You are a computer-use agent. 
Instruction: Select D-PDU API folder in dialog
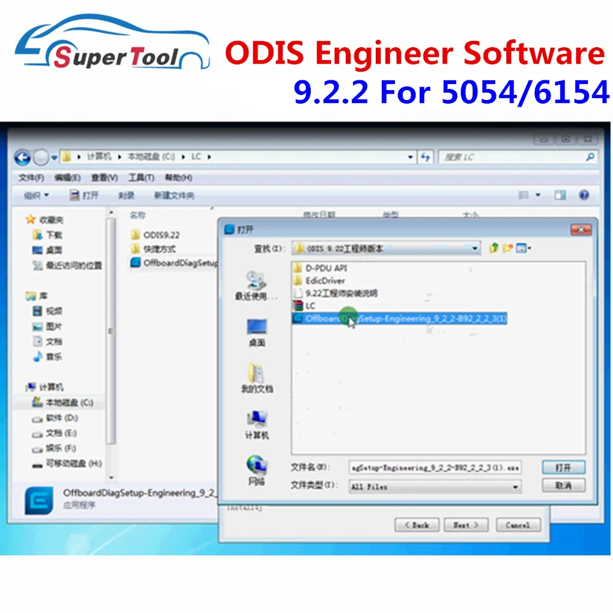tap(320, 268)
